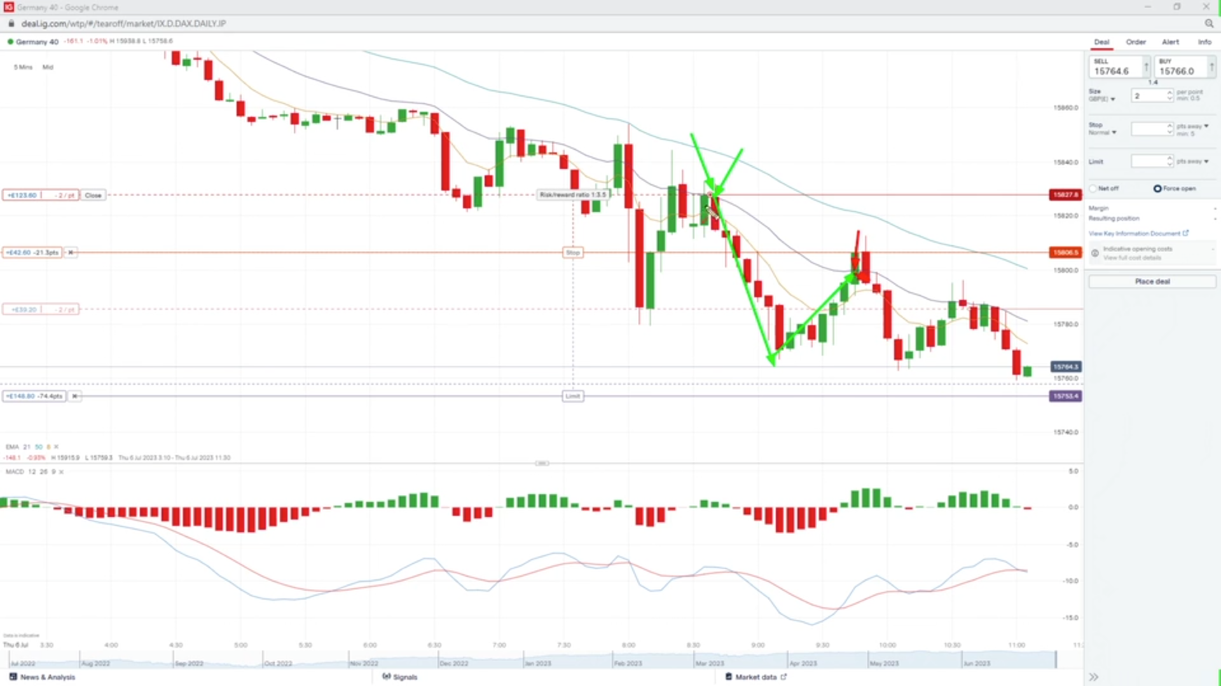Image resolution: width=1221 pixels, height=686 pixels.
Task: Click the green market status dot
Action: (10, 42)
